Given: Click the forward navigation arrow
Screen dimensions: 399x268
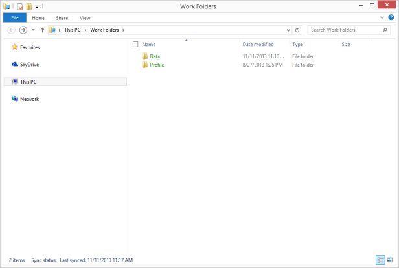Looking at the screenshot, I should pyautogui.click(x=23, y=30).
